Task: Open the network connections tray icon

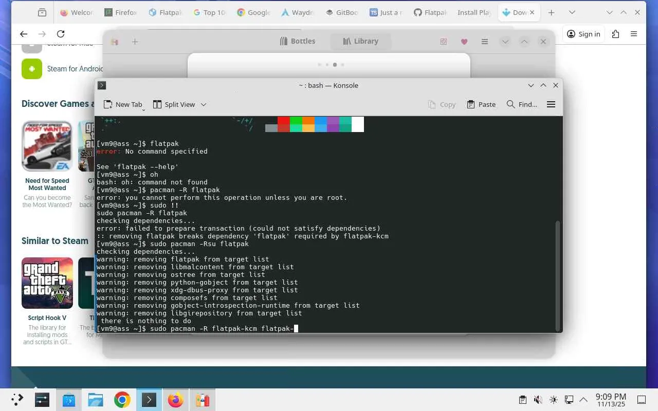Action: (x=569, y=400)
